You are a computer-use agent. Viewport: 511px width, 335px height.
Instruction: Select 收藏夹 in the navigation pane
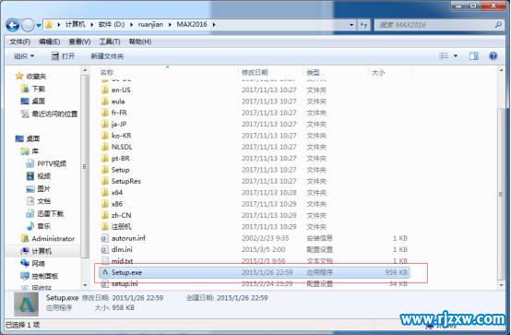pos(31,77)
